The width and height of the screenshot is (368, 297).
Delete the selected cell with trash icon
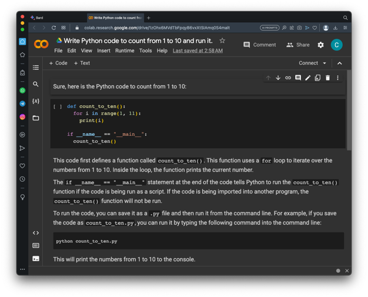pos(327,78)
